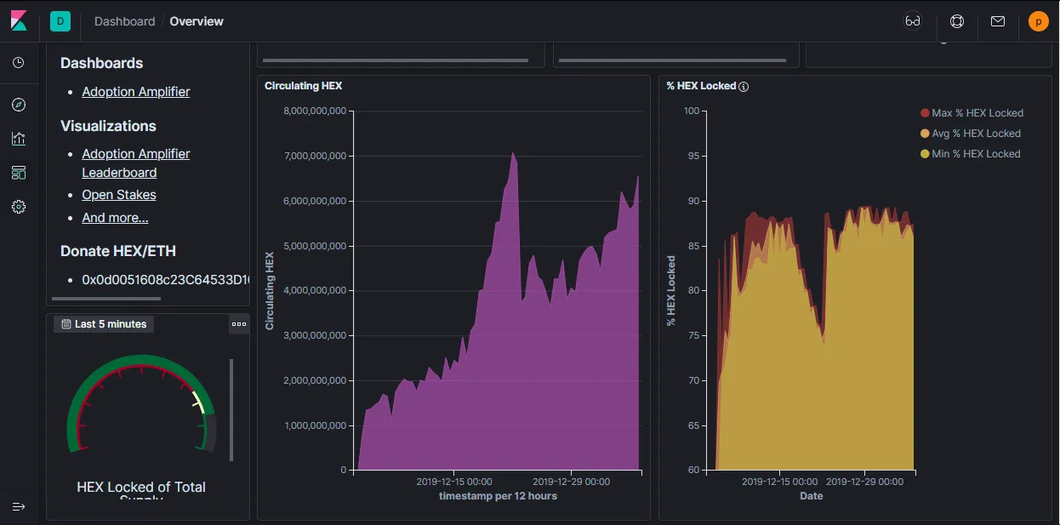Click the Dashboards heading
1060x525 pixels.
point(101,63)
